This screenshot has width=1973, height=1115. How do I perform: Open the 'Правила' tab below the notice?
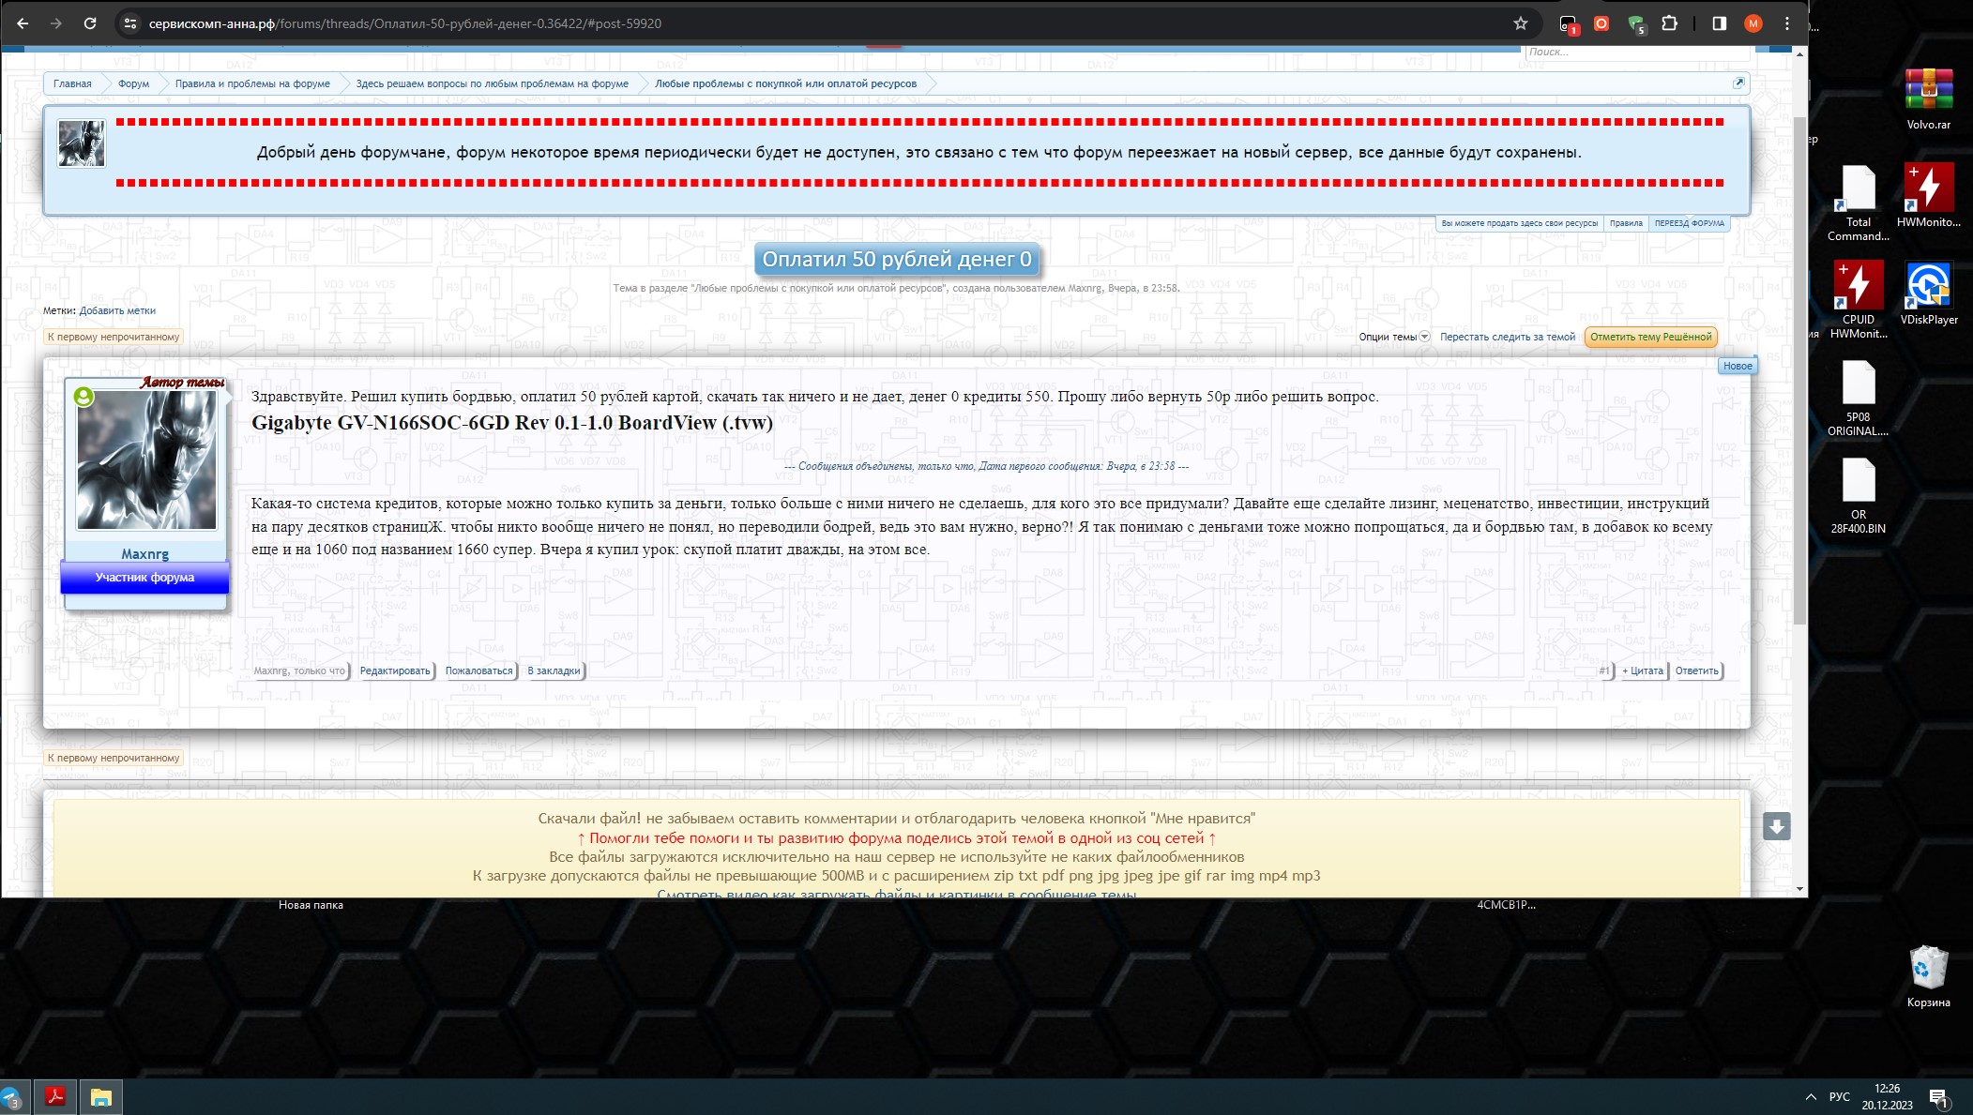coord(1625,223)
